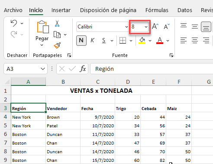
Task: Select the 9/7/2020 date cell
Action: pyautogui.click(x=98, y=117)
